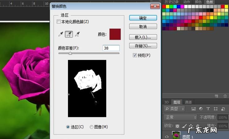Image resolution: width=229 pixels, height=139 pixels.
Task: Click the 不透明度 opacity 100% field
Action: (x=223, y=117)
